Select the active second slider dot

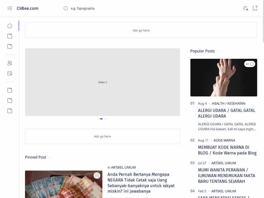click(101, 119)
